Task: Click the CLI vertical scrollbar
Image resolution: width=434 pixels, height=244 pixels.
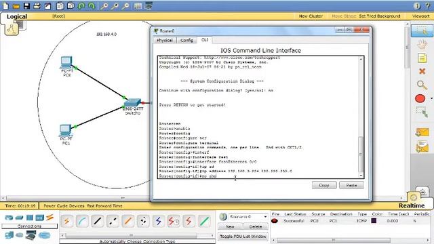Action: pyautogui.click(x=361, y=117)
